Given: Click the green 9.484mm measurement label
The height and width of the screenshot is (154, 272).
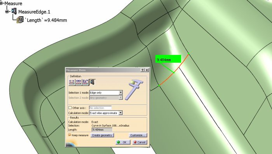Looking at the screenshot, I should 168,59.
